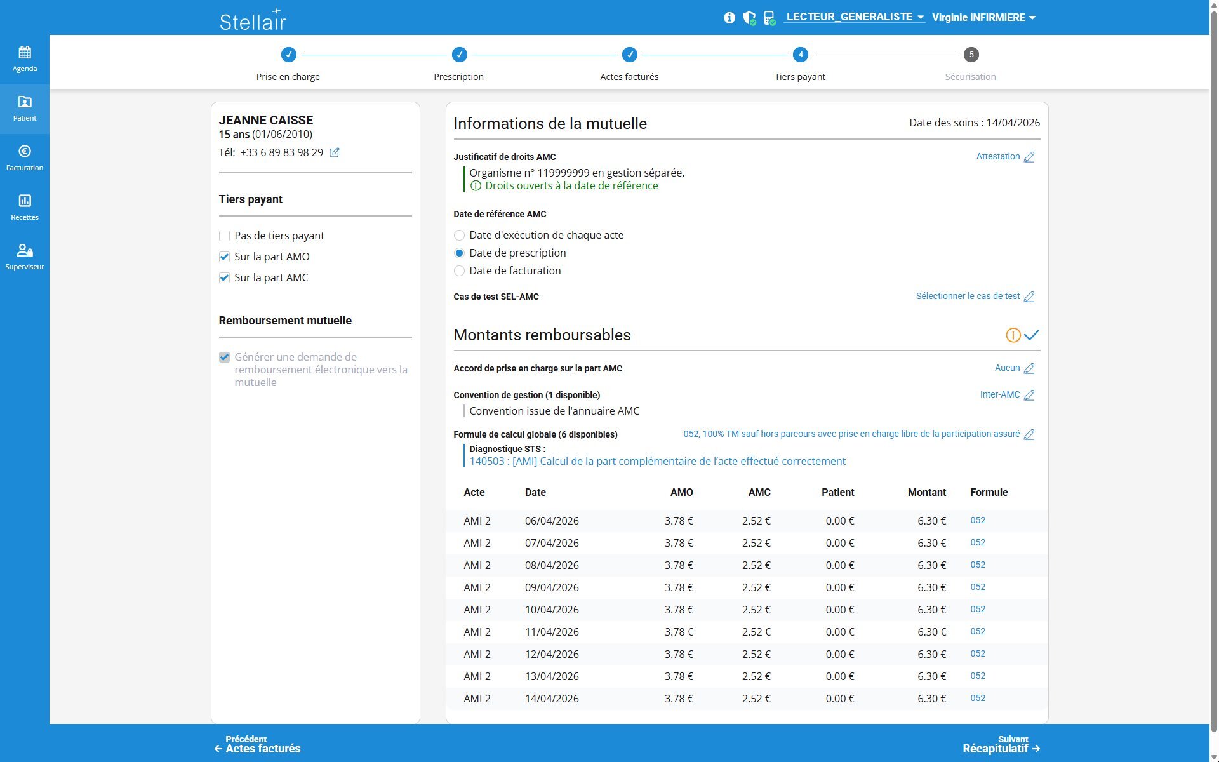Click step 5 Sécurisation circle

[x=971, y=55]
